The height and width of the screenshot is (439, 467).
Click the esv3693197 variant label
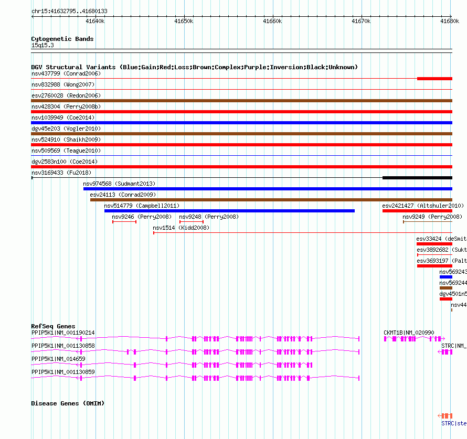(442, 261)
